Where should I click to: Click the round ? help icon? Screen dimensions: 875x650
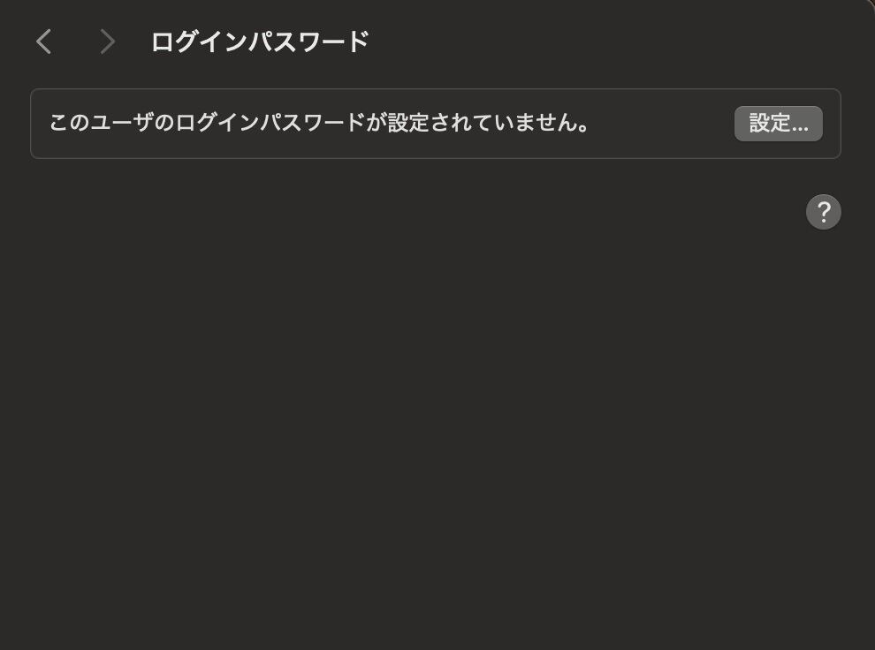tap(823, 212)
